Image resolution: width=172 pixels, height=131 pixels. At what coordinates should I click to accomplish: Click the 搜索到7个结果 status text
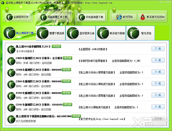52,10
